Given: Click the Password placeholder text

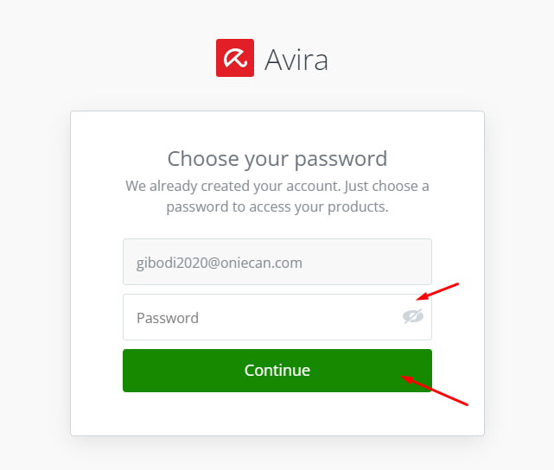Looking at the screenshot, I should pos(168,318).
